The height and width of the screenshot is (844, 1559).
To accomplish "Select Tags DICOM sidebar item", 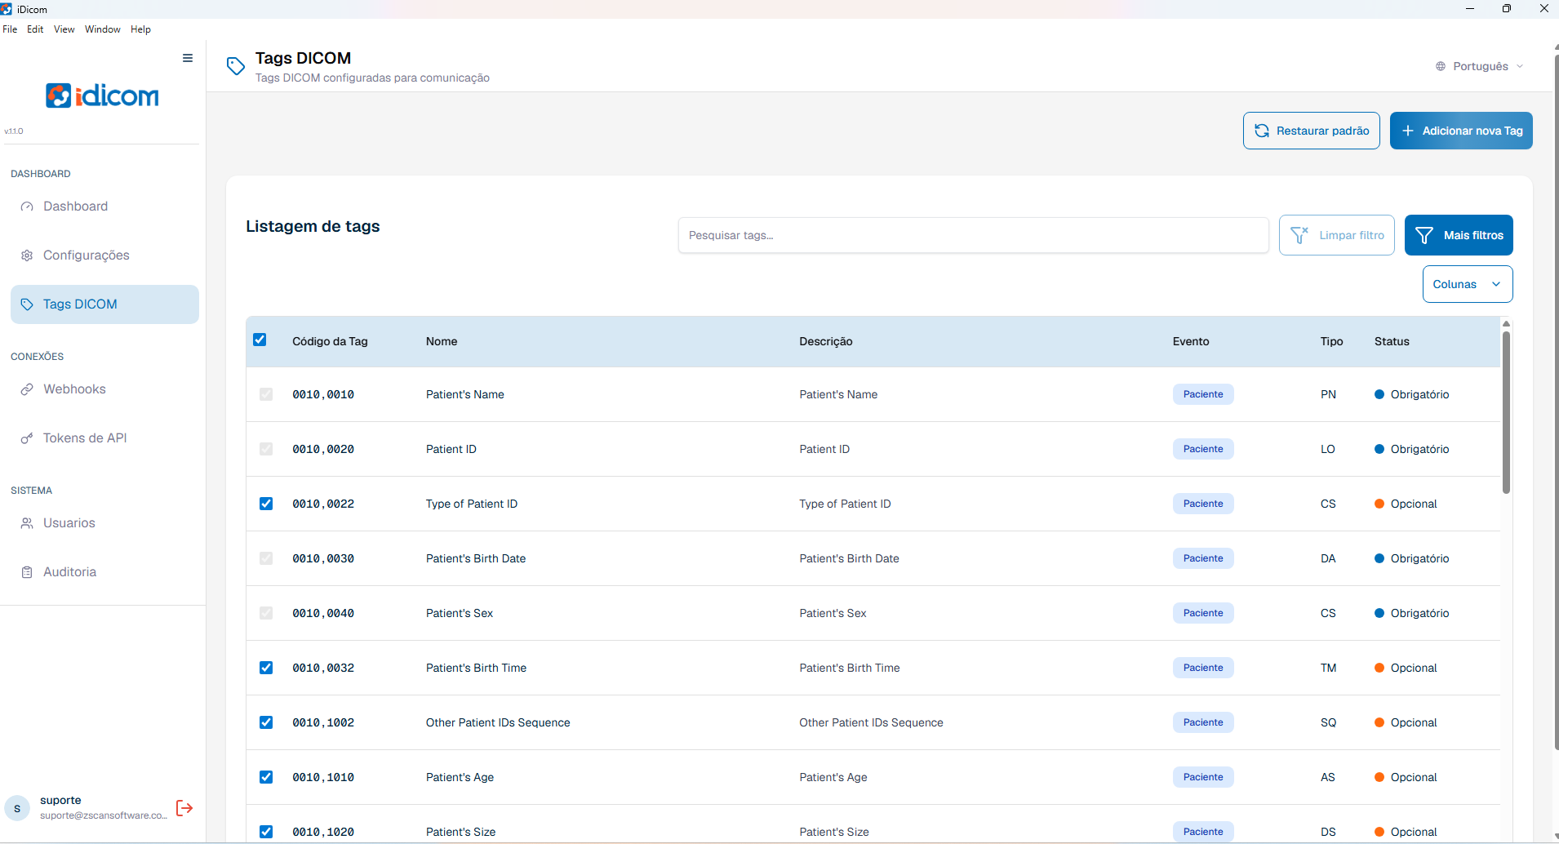I will tap(104, 304).
